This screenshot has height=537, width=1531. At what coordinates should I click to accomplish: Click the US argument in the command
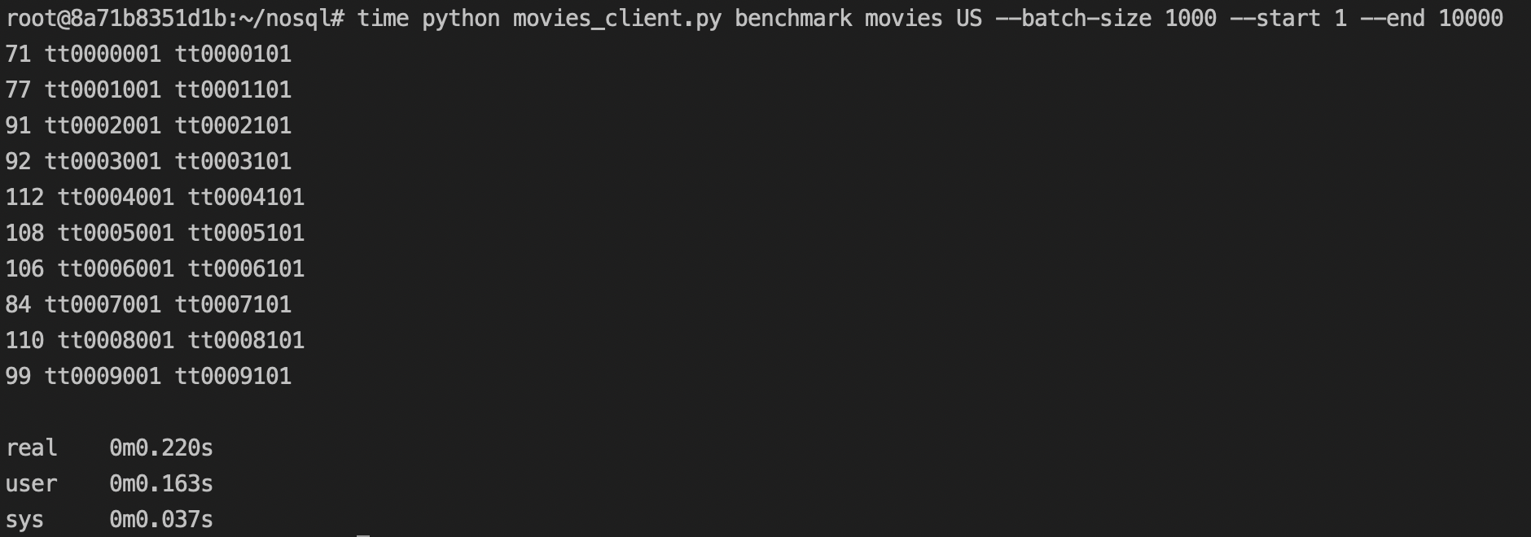pyautogui.click(x=969, y=18)
